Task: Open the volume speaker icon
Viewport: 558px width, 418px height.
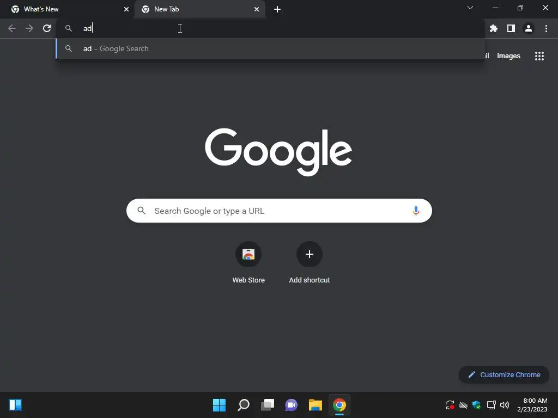Action: coord(505,405)
